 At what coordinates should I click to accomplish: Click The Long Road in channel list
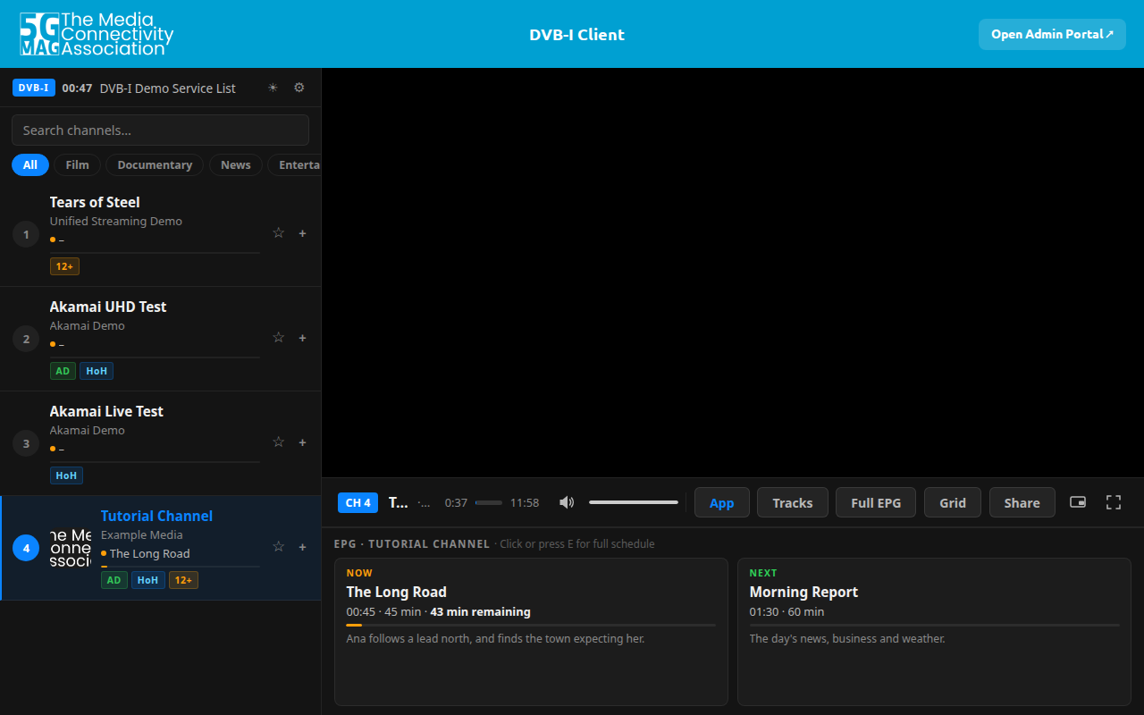149,553
